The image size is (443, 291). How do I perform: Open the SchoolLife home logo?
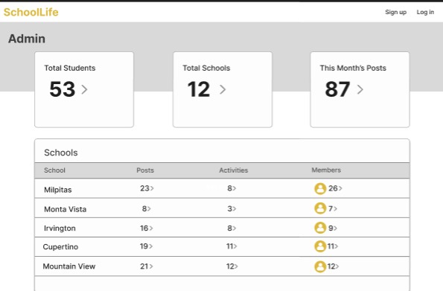pyautogui.click(x=31, y=12)
